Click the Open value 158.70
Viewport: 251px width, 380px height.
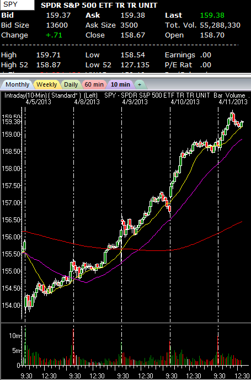coord(212,35)
